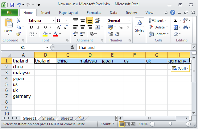
Task: Click the Styles button
Action: (x=139, y=26)
